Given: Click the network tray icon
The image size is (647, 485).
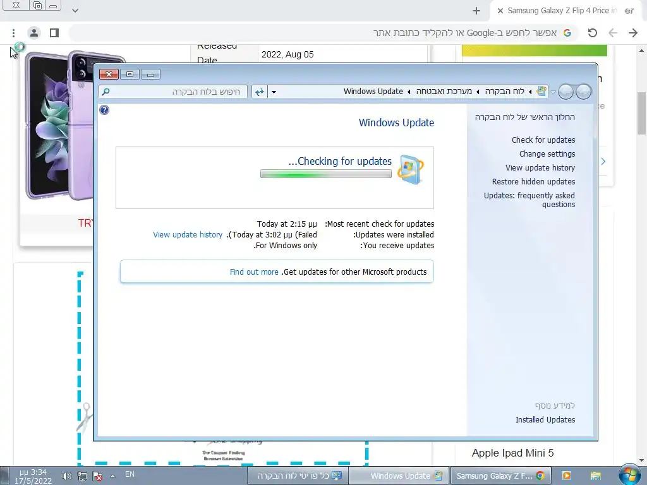Looking at the screenshot, I should click(x=82, y=476).
